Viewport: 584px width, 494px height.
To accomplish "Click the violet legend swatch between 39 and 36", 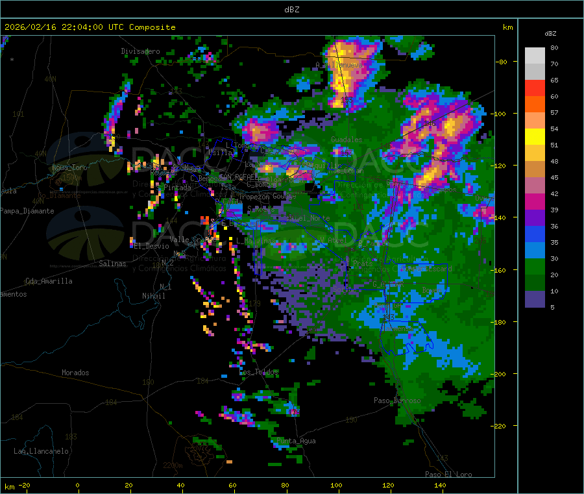I will click(x=535, y=218).
